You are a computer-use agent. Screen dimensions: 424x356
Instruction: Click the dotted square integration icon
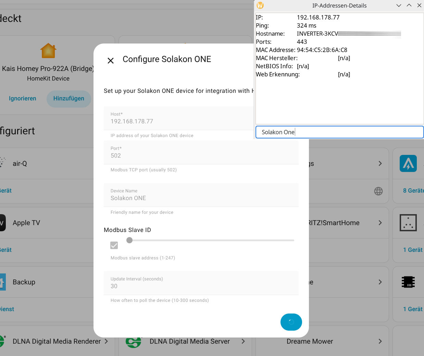[x=408, y=223]
